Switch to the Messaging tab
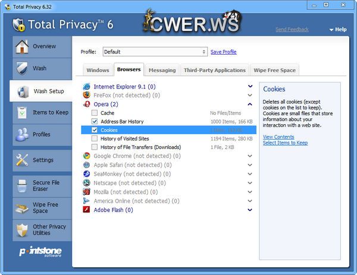Screen dimensions: 357x275 [162, 70]
